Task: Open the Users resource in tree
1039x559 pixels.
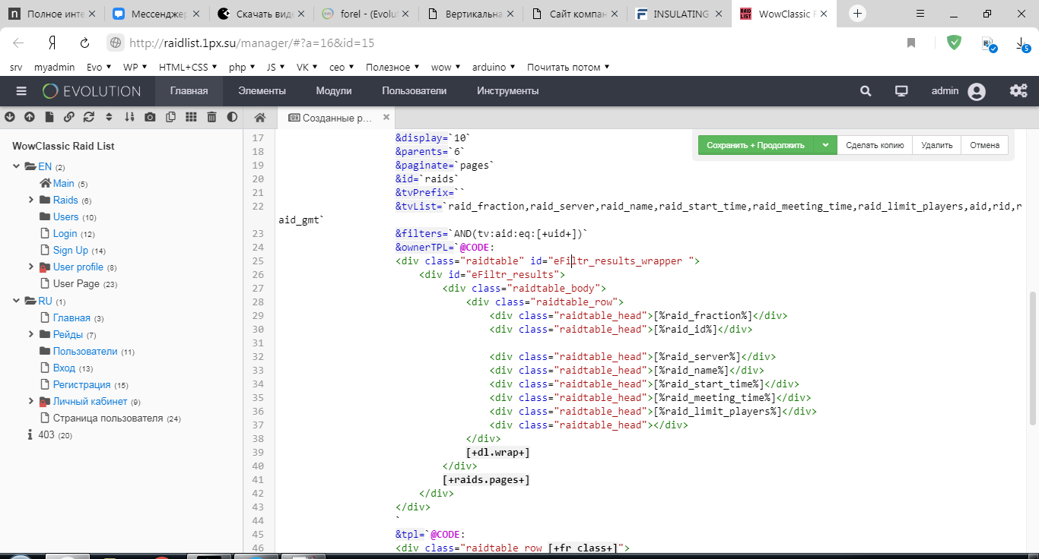Action: tap(65, 216)
